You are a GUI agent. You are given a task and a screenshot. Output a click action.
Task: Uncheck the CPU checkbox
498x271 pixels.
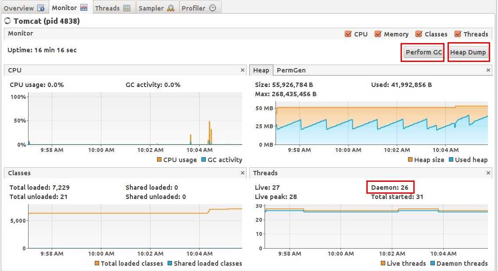[x=348, y=34]
